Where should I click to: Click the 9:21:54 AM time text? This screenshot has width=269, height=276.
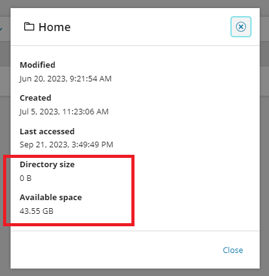click(x=91, y=79)
